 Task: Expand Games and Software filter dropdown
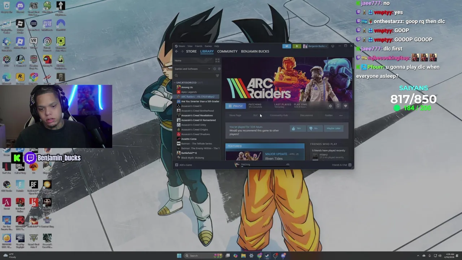pyautogui.click(x=192, y=69)
